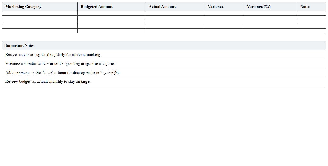
Task: Select the first empty Notes cell
Action: [x=311, y=14]
